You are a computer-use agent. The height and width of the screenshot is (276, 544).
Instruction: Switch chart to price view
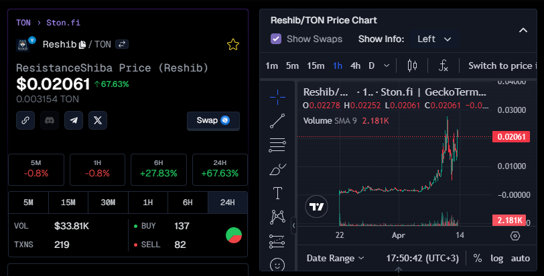click(502, 65)
